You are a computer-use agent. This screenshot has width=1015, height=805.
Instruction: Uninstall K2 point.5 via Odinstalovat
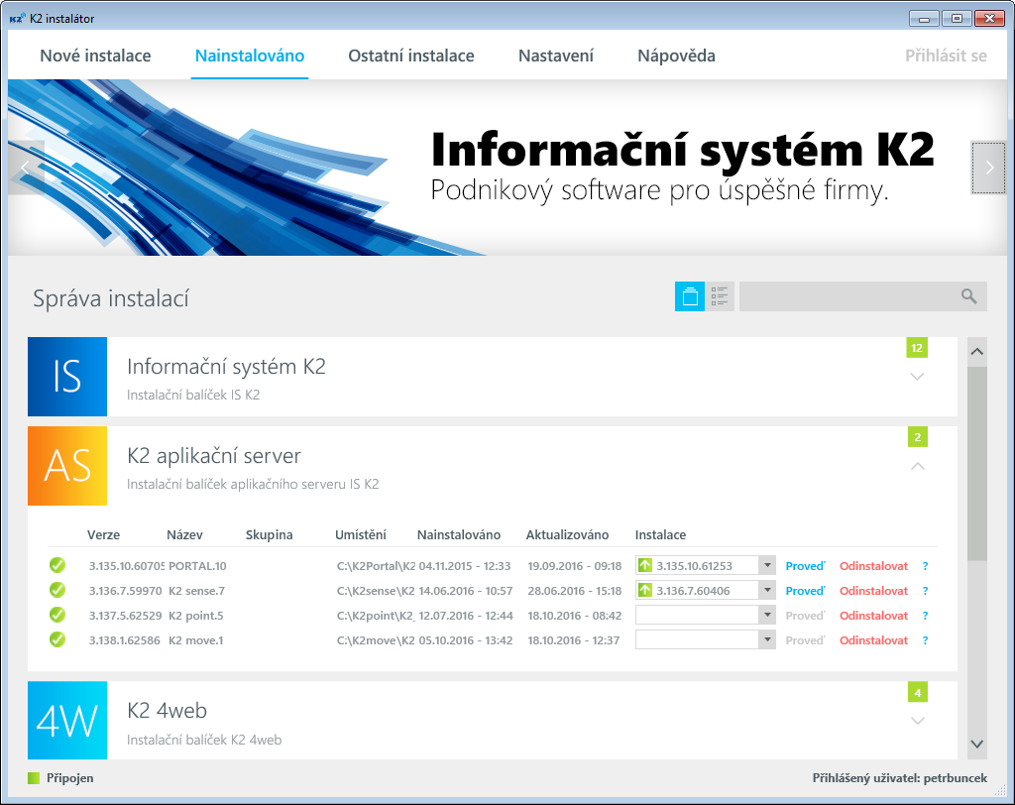pos(874,616)
